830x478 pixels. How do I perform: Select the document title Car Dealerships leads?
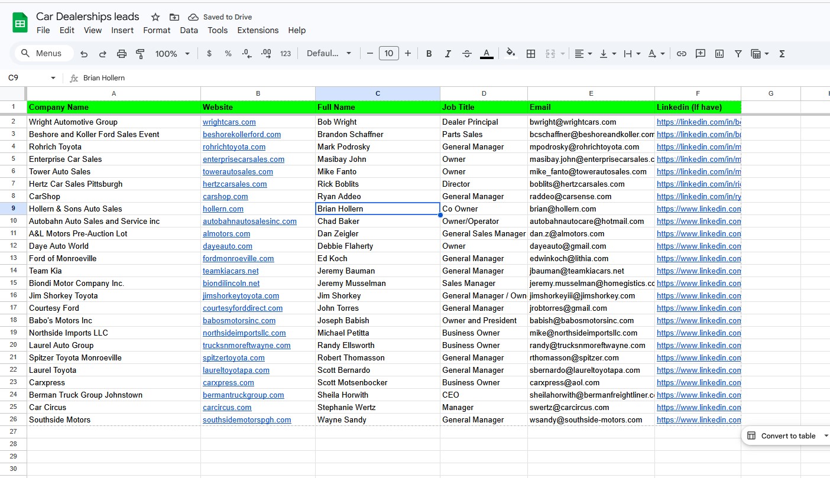coord(87,17)
